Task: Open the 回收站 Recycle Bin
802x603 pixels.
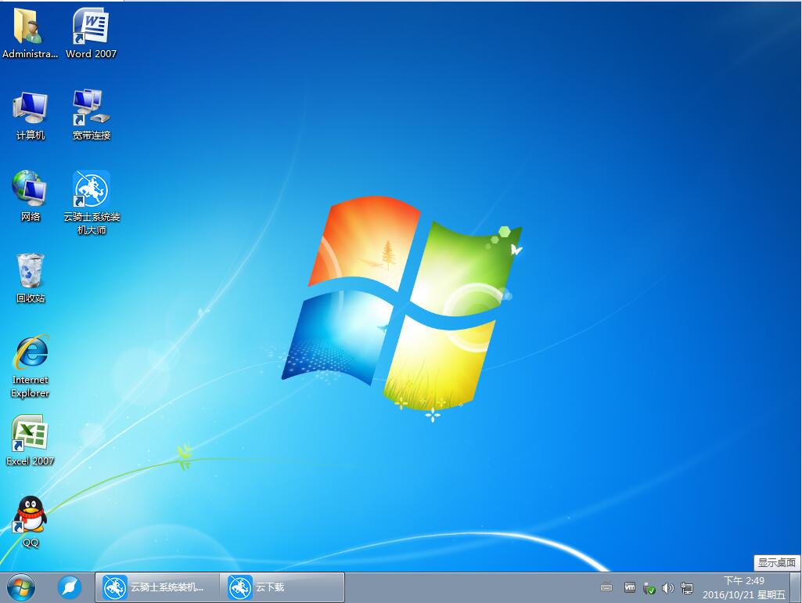Action: point(30,270)
